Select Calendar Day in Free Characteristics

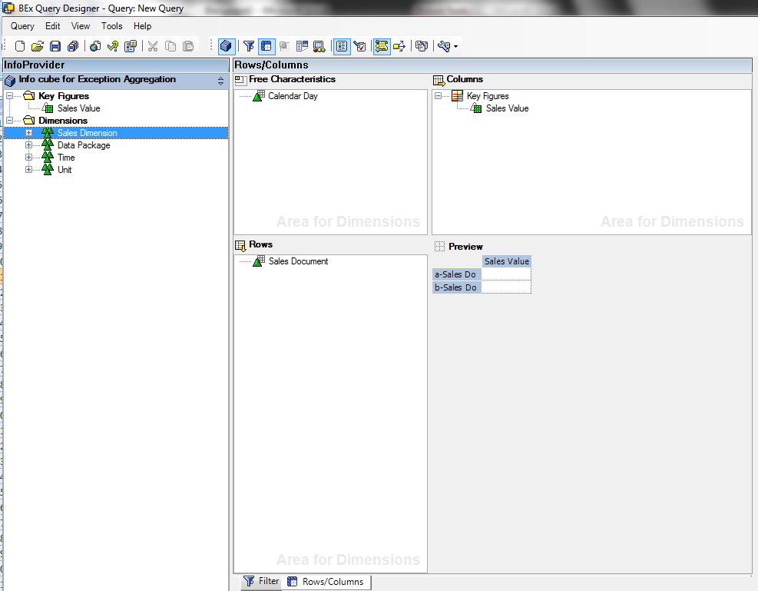click(x=293, y=96)
